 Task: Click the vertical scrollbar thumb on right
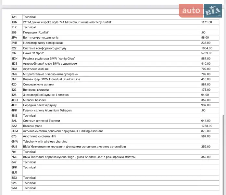(223, 153)
